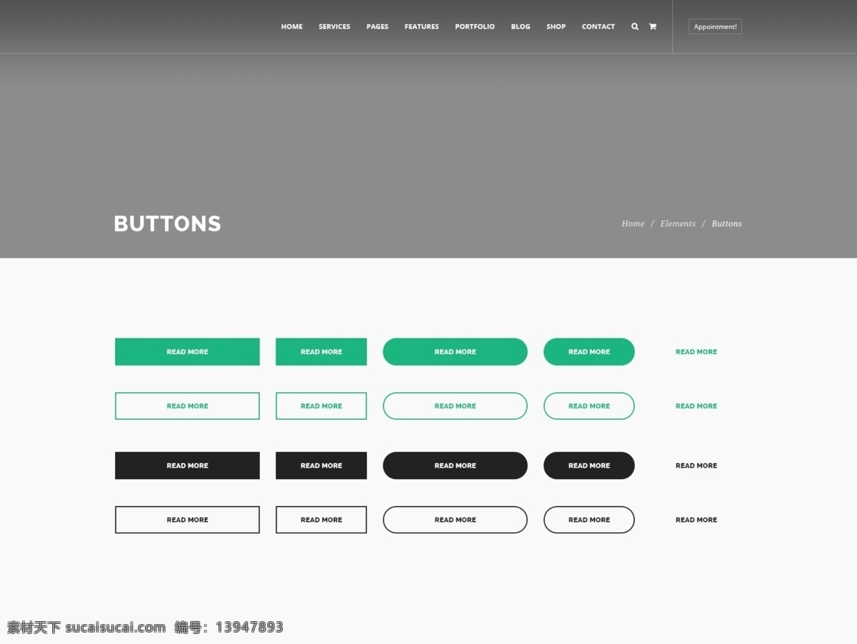Select the narrow solid green pill Read More button

[x=589, y=352]
